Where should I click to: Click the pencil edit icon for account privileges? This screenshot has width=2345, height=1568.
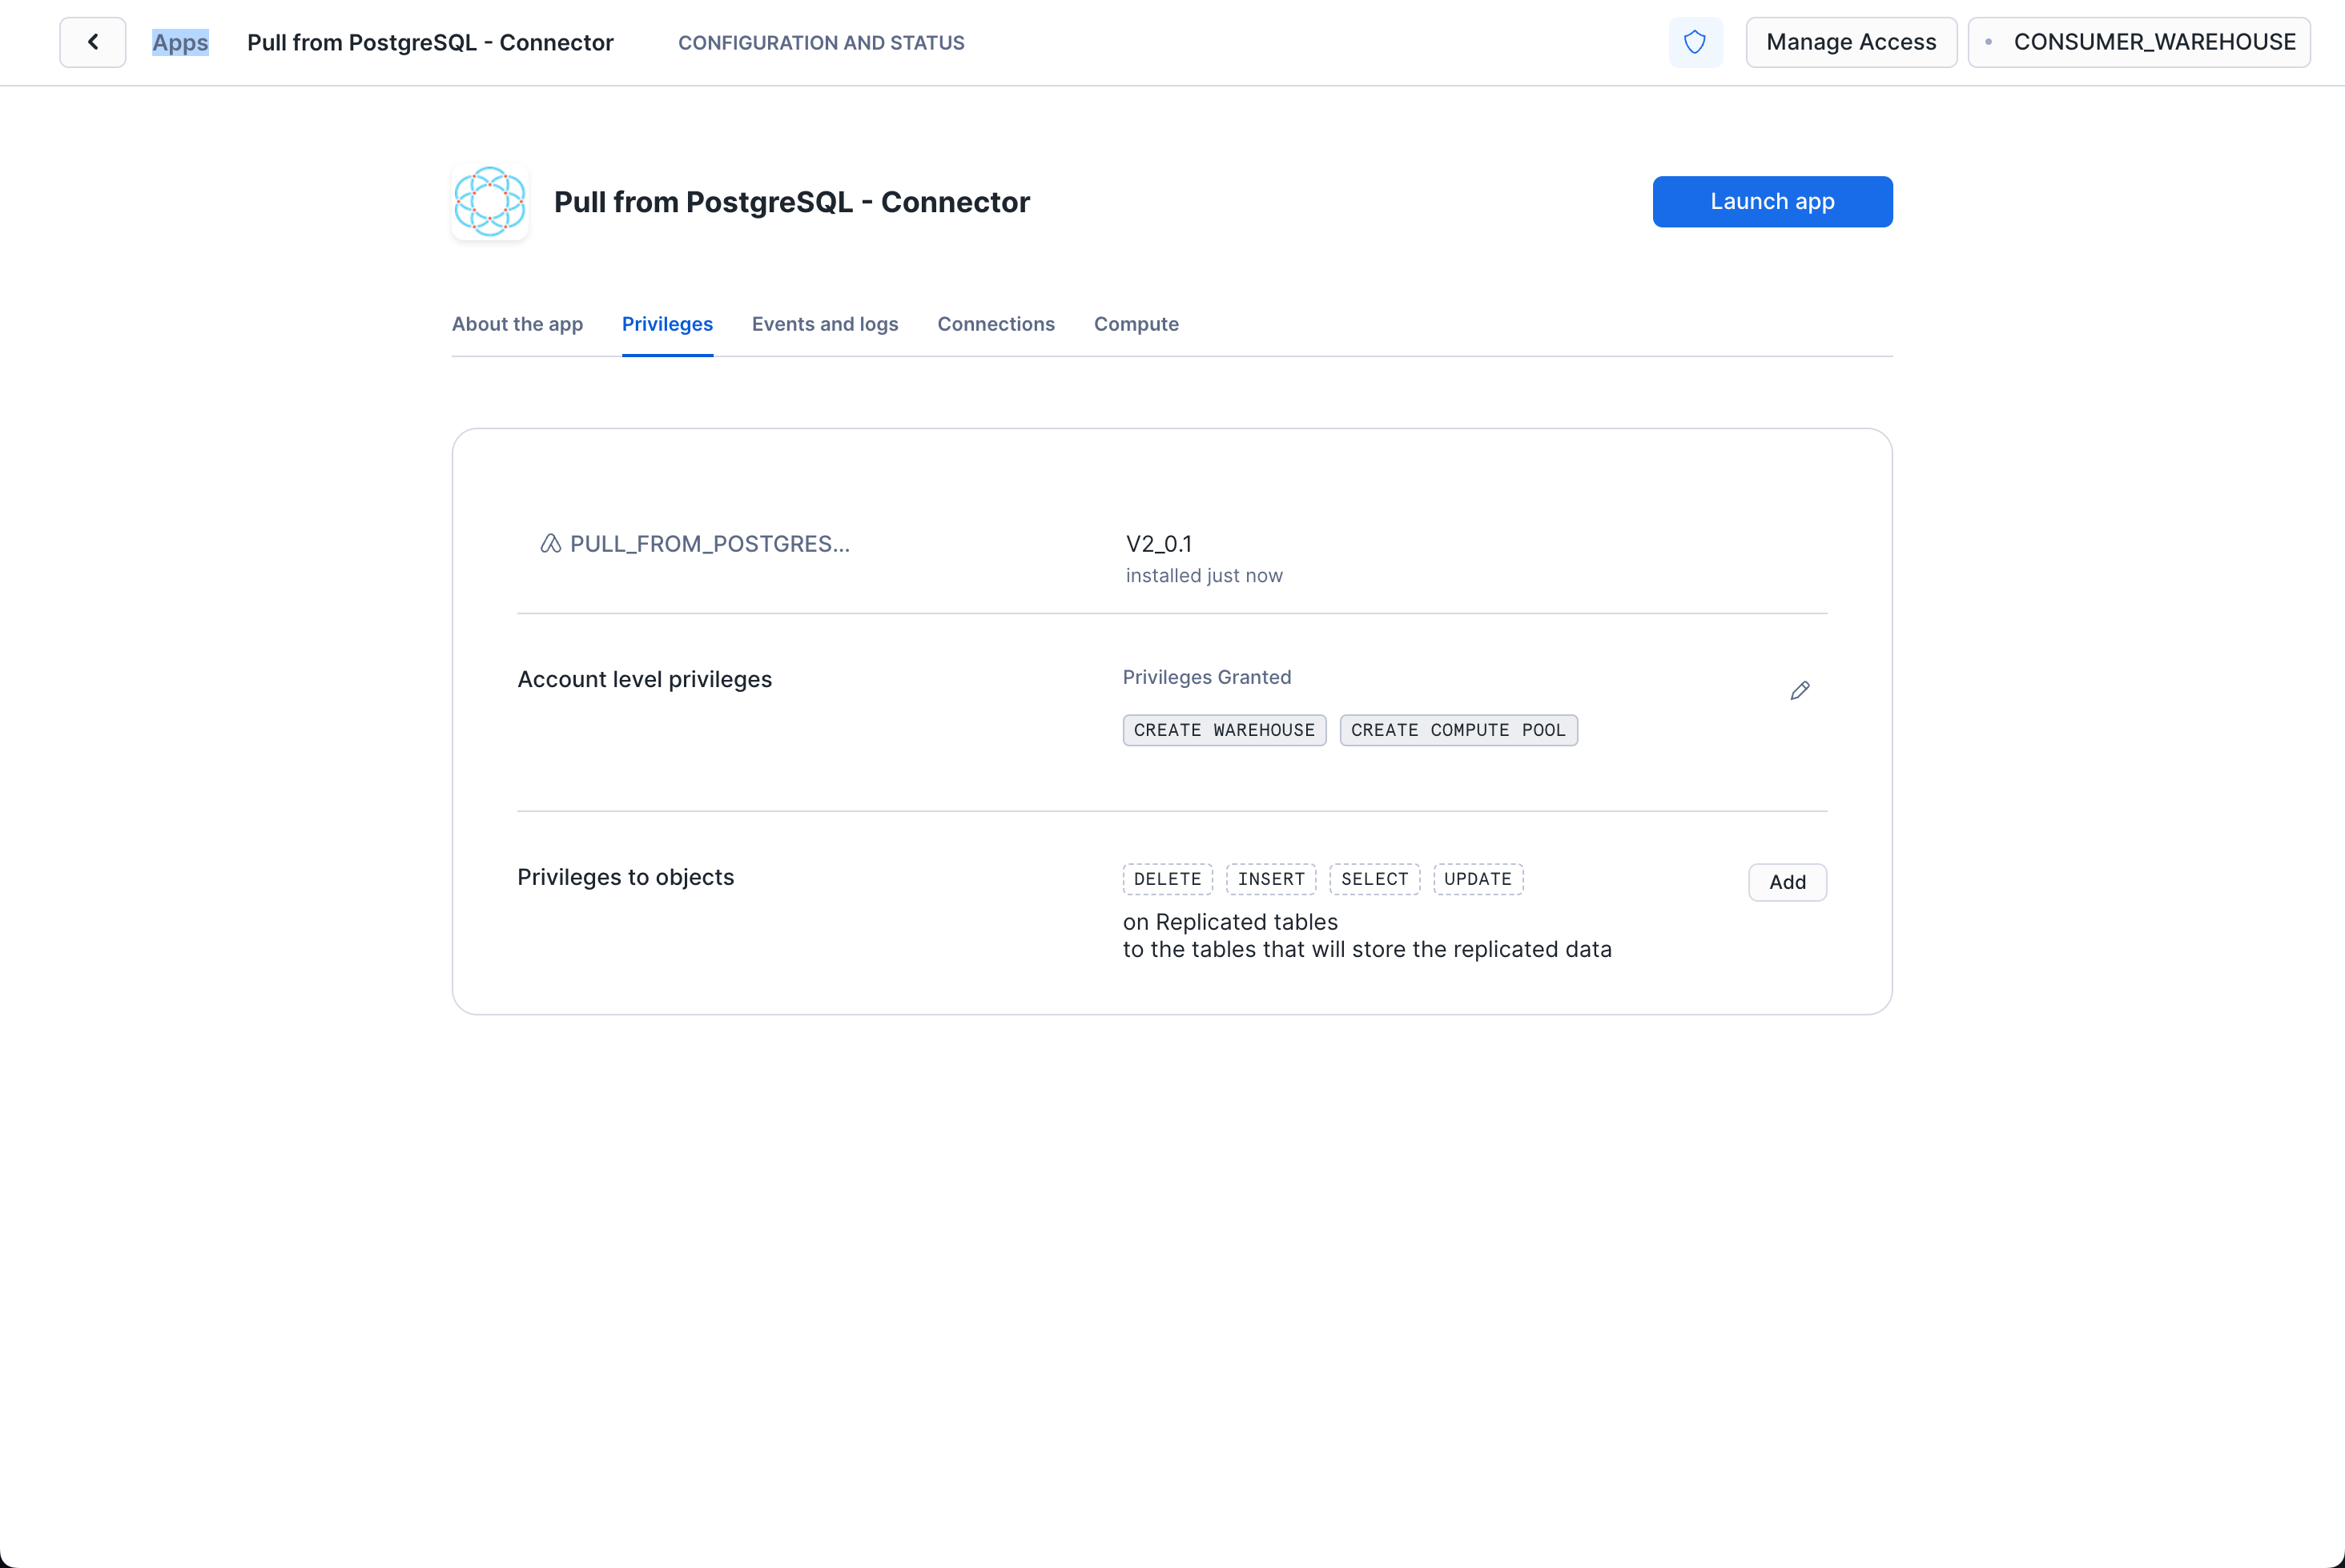click(1800, 690)
